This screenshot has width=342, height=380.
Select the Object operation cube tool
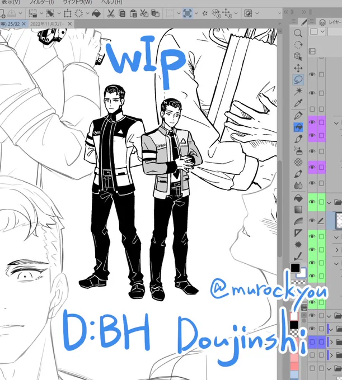click(x=298, y=56)
